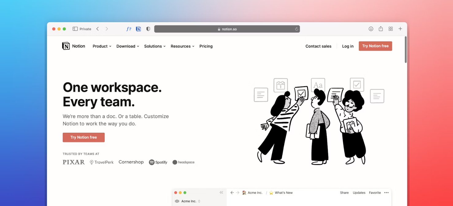453x206 pixels.
Task: Reload the page with the refresh icon
Action: 296,29
